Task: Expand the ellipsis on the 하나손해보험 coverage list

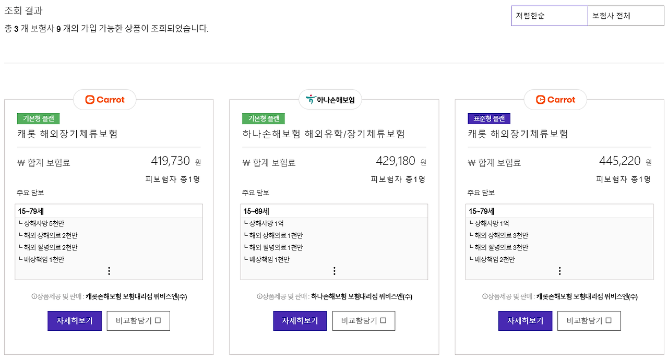Action: pos(334,271)
